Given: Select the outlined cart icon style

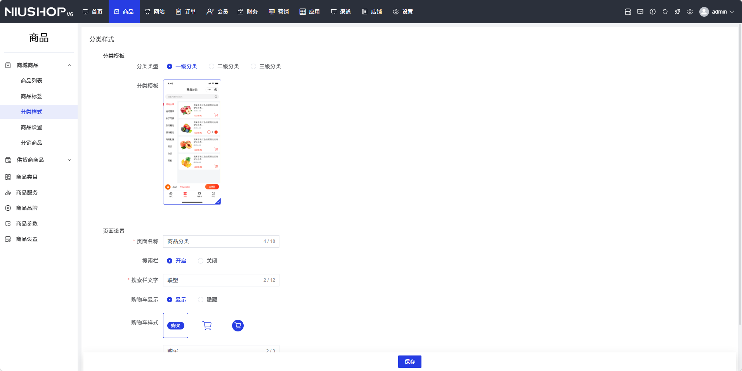Looking at the screenshot, I should point(207,326).
